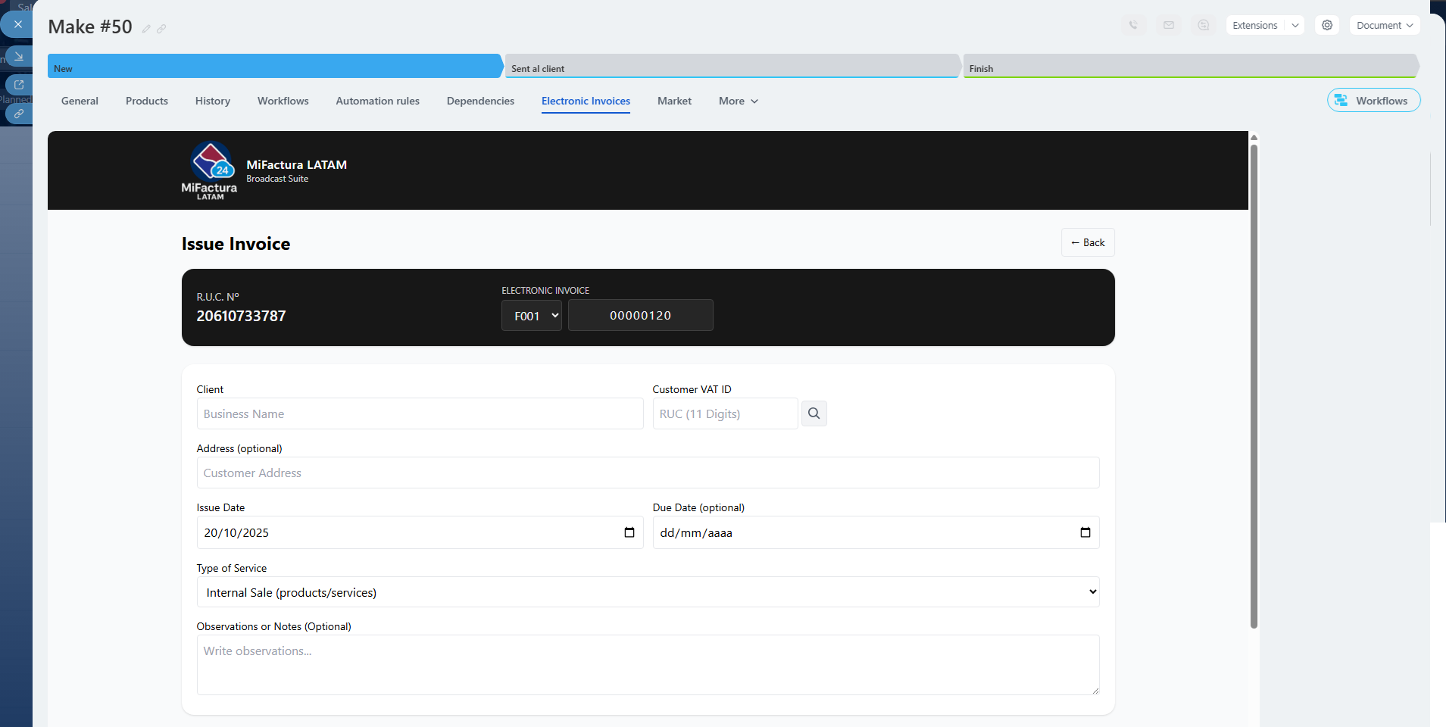Image resolution: width=1446 pixels, height=727 pixels.
Task: Click the magnifier search icon next to RUC field
Action: click(814, 413)
